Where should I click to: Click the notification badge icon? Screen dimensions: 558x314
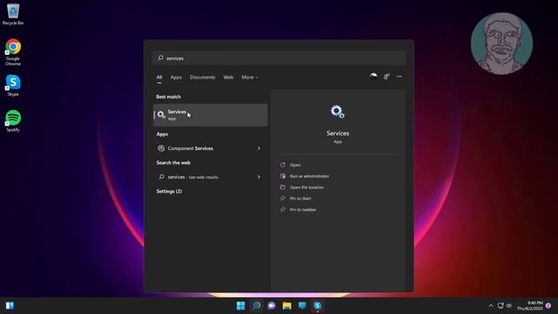548,305
